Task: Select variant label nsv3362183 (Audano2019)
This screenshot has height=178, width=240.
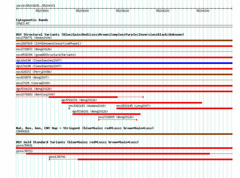Action: (x=87, y=106)
